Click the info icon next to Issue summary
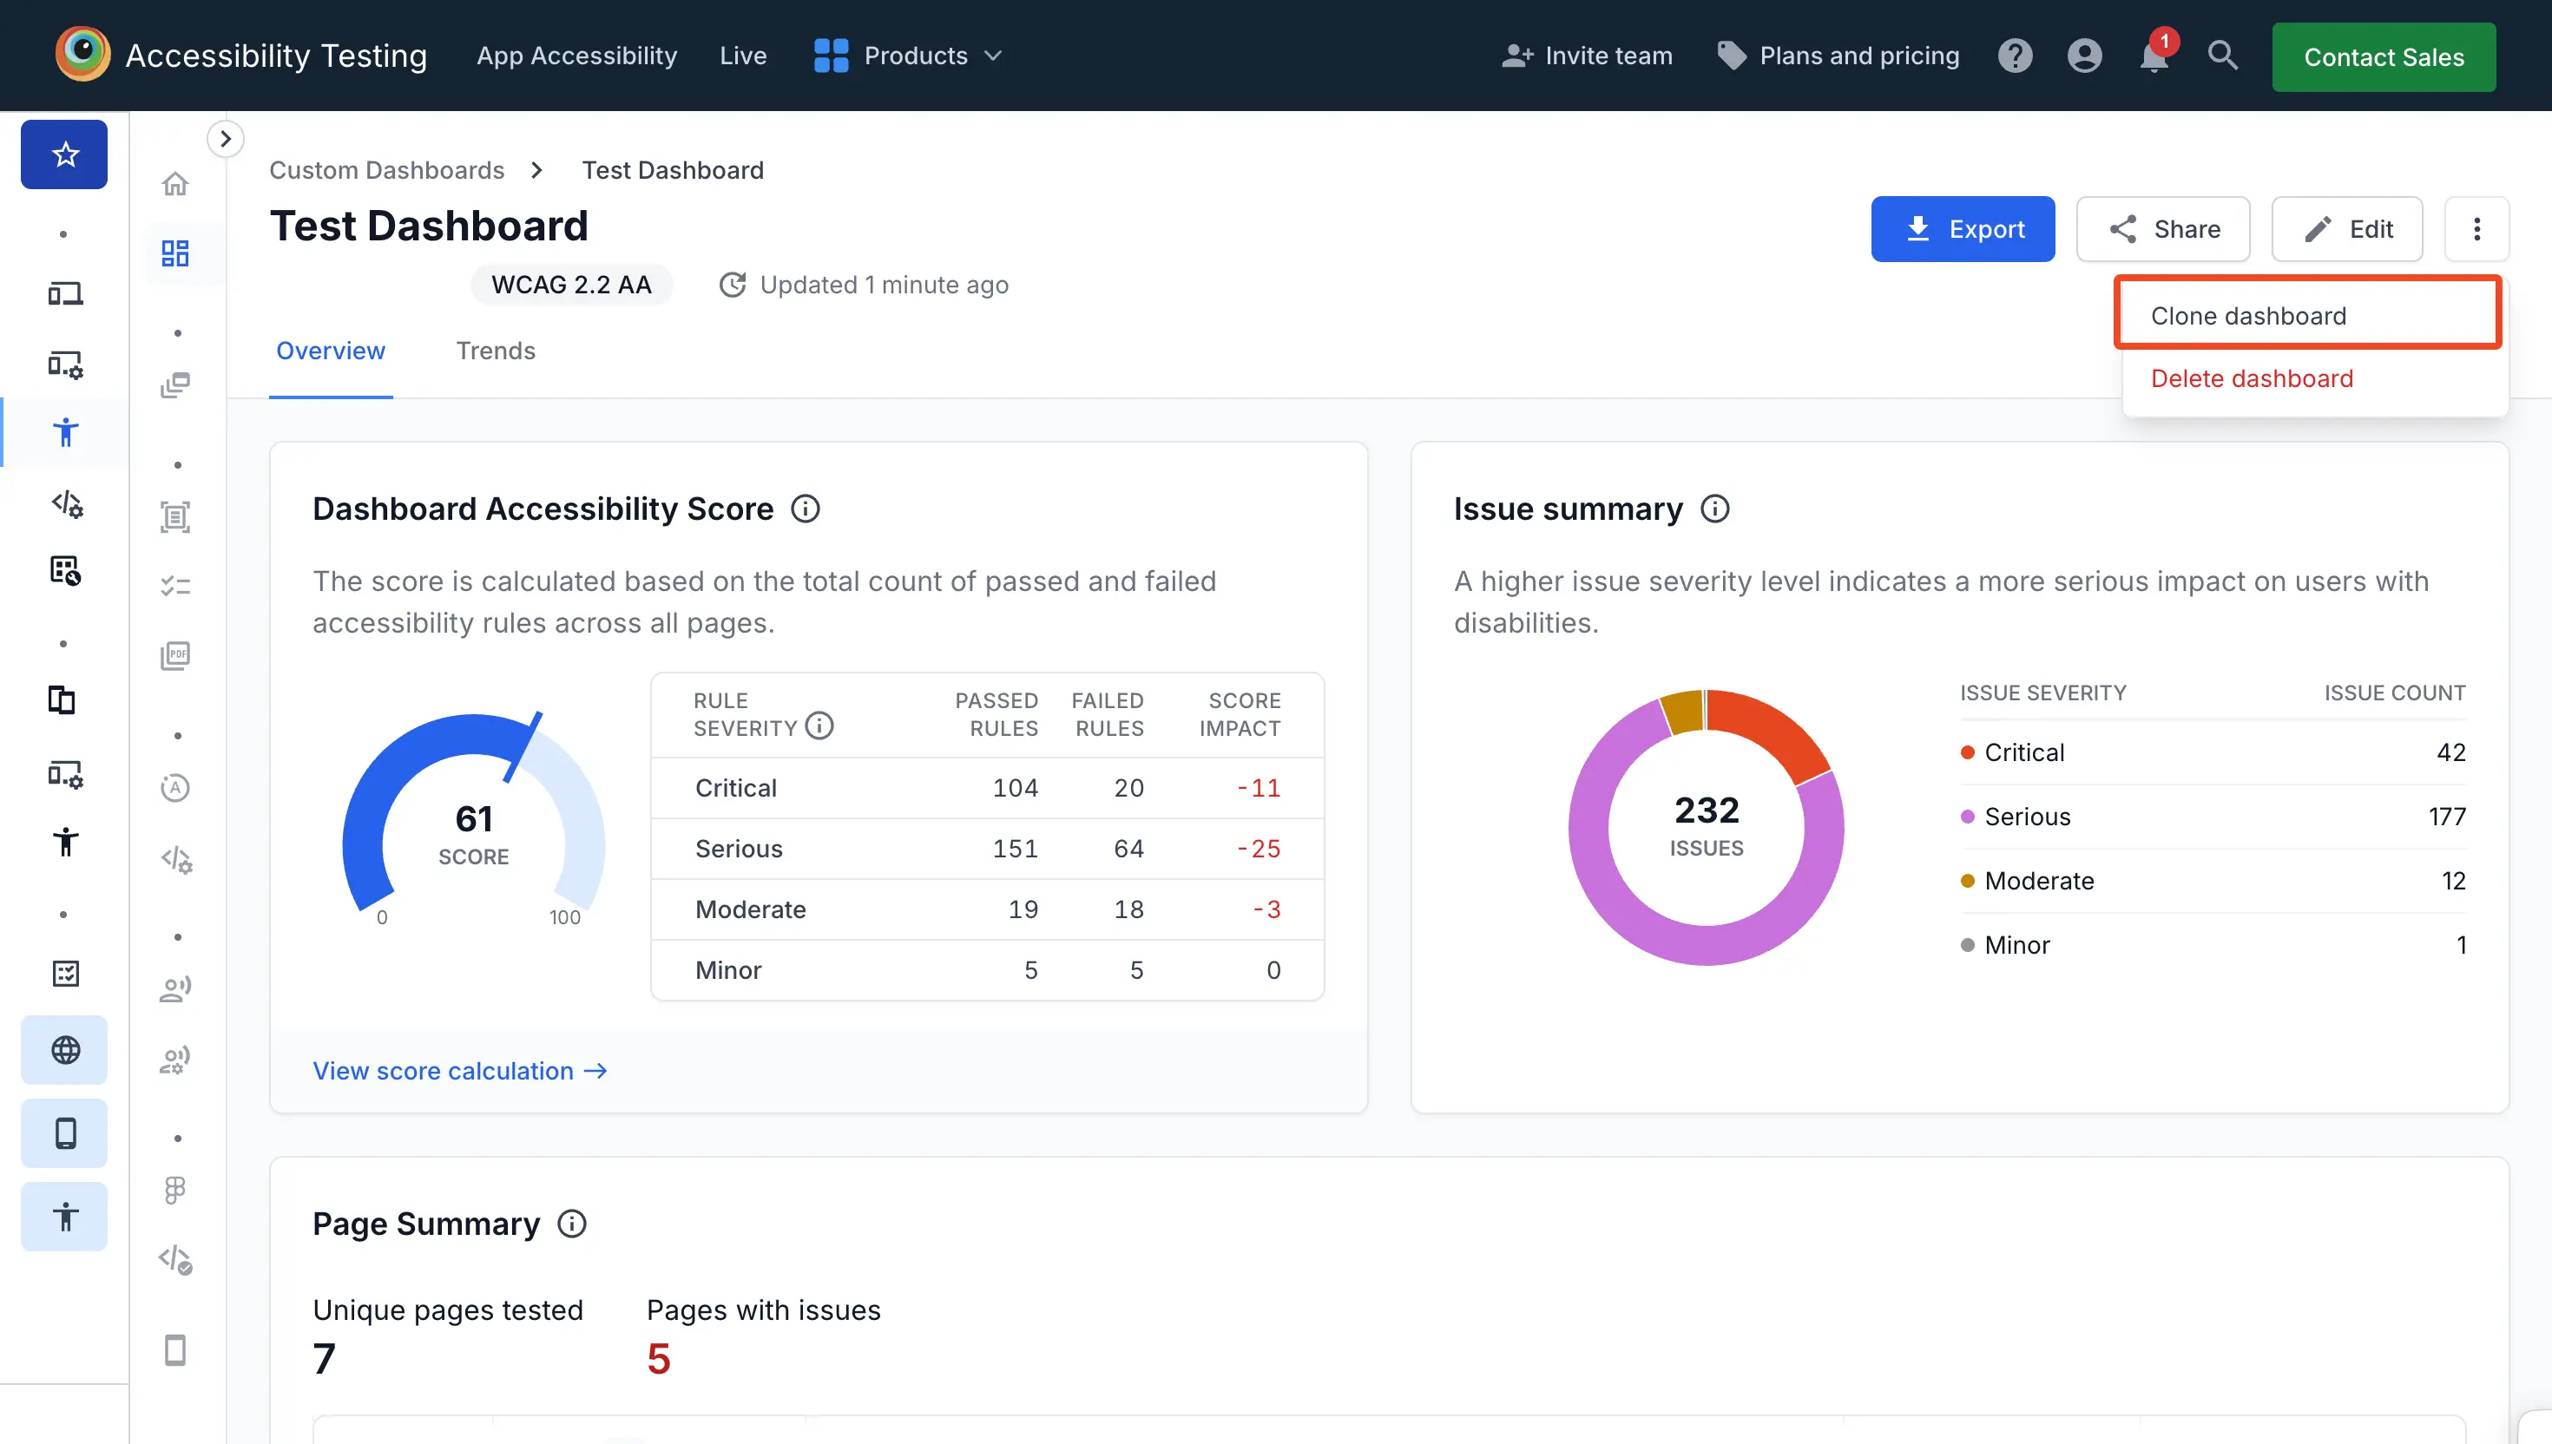The height and width of the screenshot is (1444, 2552). click(x=1715, y=509)
